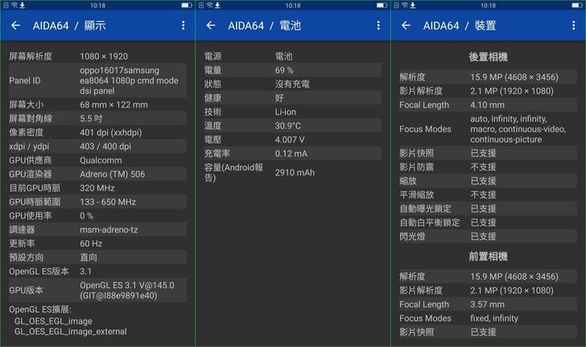Viewport: 586px width, 347px height.
Task: Tap download notification icon on 電池 screen
Action: pyautogui.click(x=218, y=6)
